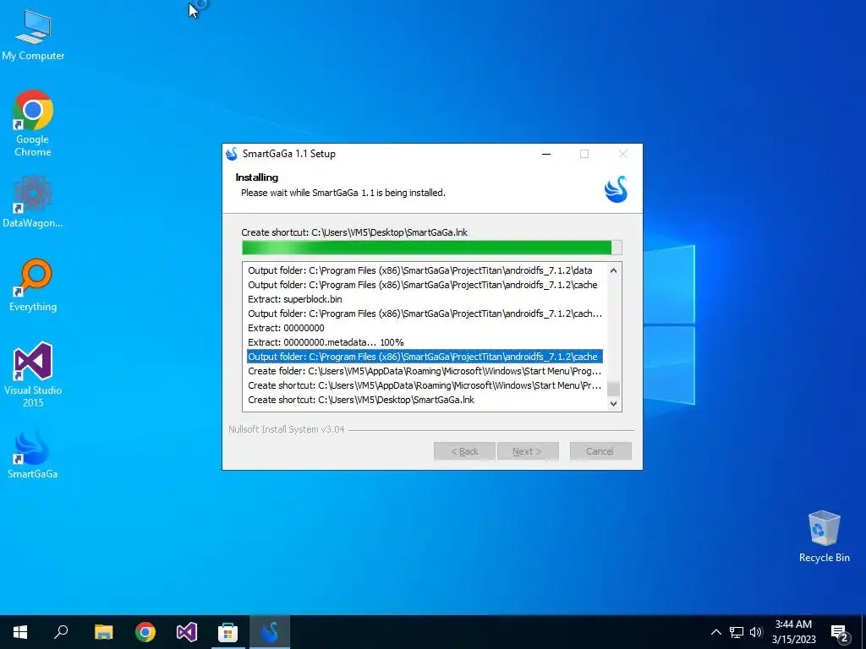866x649 pixels.
Task: Open DataWagon desktop shortcut
Action: pyautogui.click(x=33, y=201)
